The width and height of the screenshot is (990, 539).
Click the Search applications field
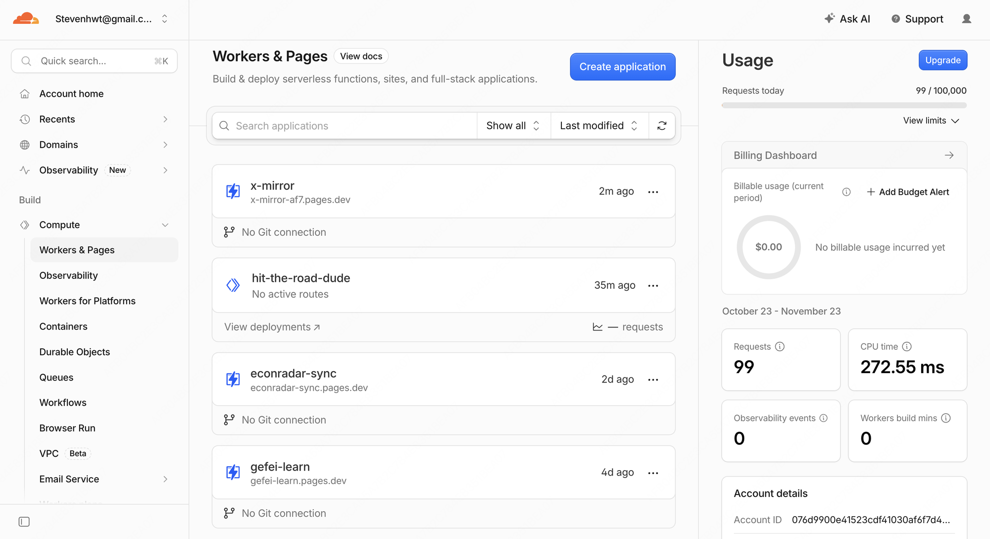pos(345,126)
